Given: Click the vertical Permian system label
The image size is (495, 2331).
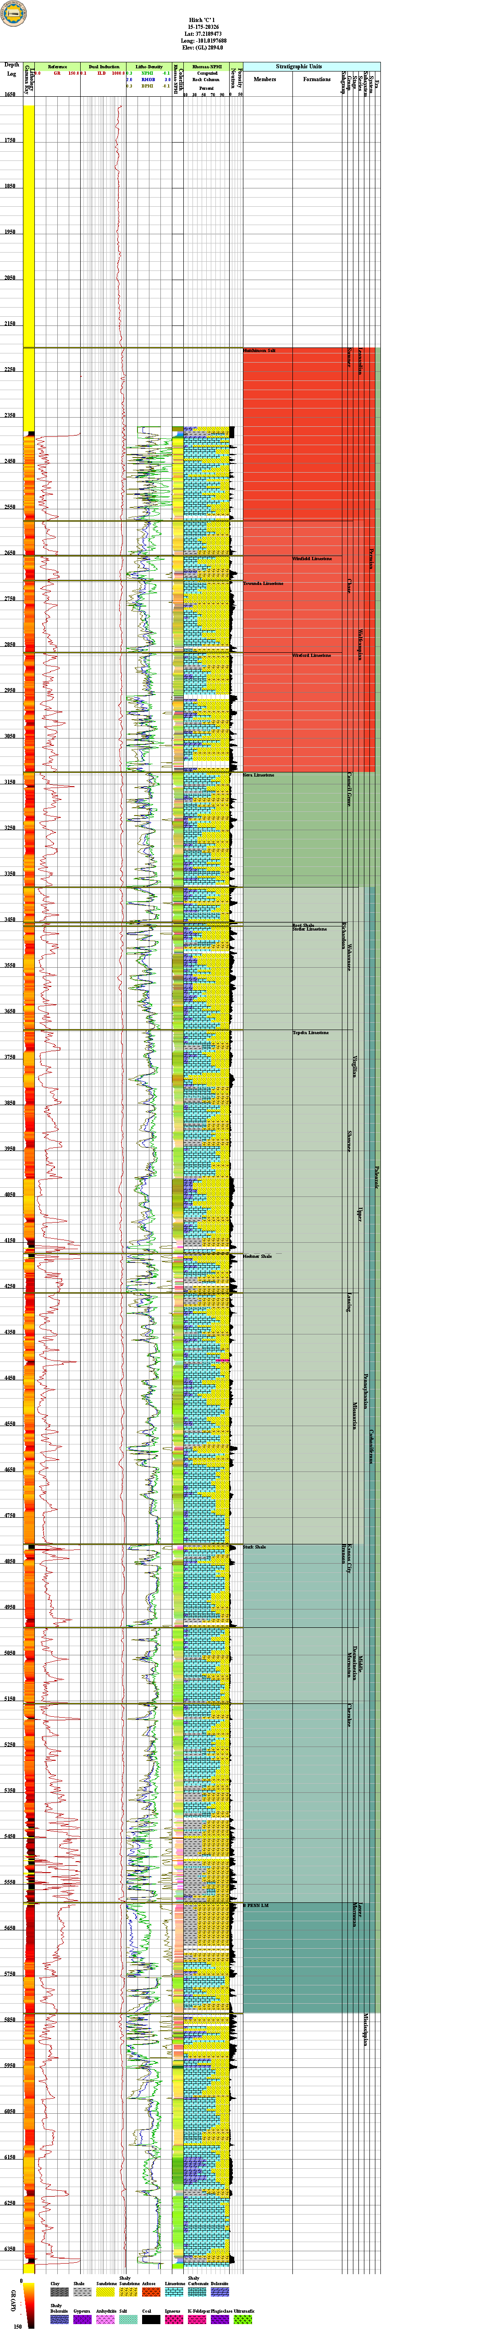Looking at the screenshot, I should (371, 558).
